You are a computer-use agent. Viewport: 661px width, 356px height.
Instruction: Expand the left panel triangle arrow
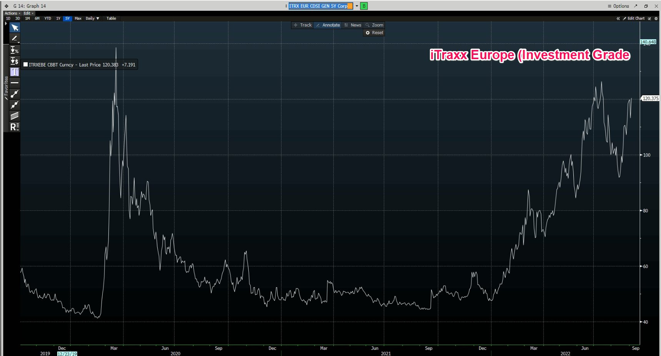click(x=6, y=24)
